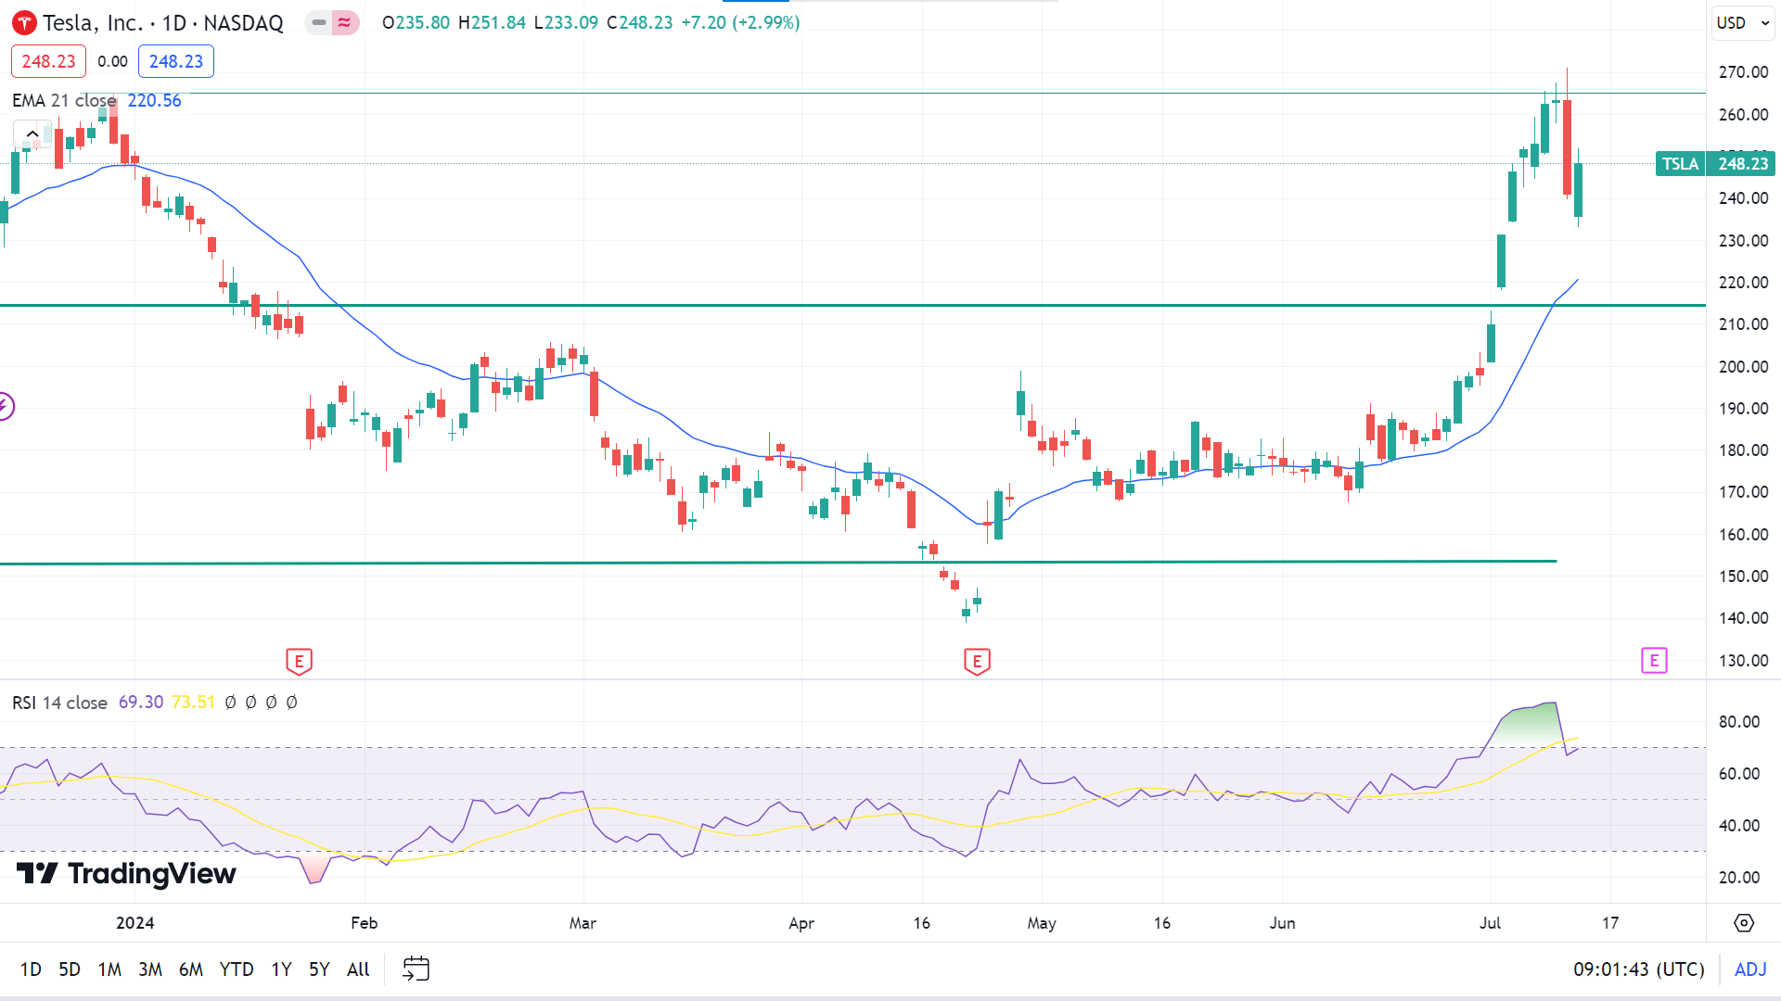Select the 6M time range
1781x1001 pixels.
(191, 969)
